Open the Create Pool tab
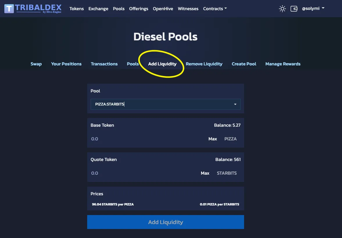 (244, 64)
